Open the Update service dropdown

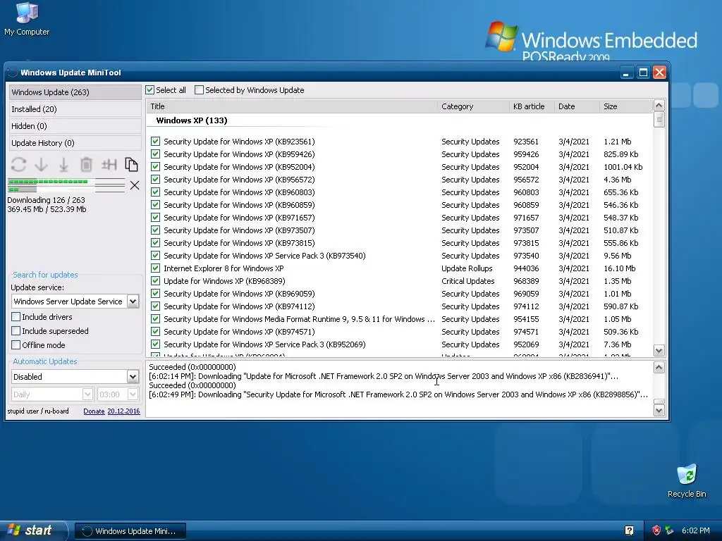133,301
